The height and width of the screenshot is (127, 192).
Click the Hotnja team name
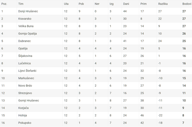22,115
